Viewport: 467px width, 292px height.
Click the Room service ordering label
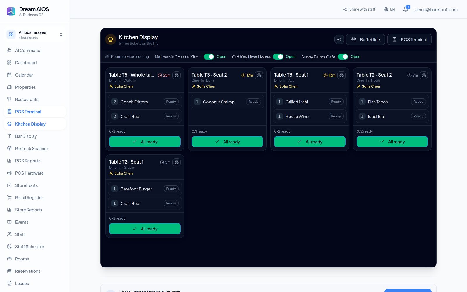[x=127, y=57]
